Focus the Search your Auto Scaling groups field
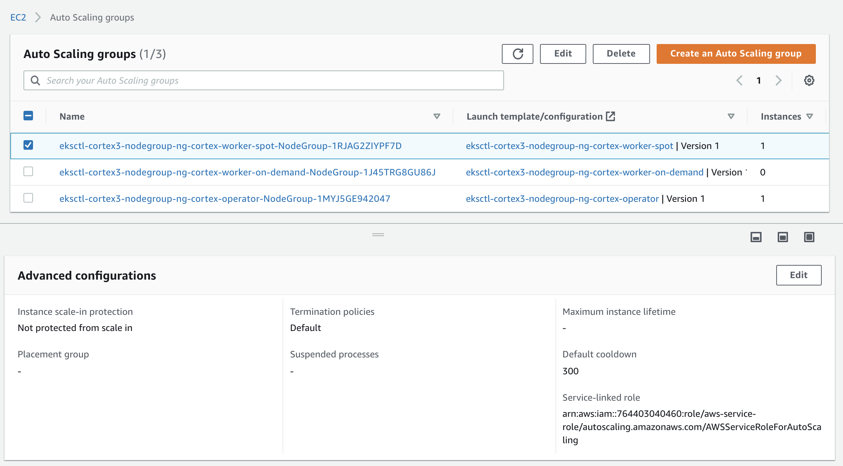Viewport: 843px width, 466px height. 263,80
